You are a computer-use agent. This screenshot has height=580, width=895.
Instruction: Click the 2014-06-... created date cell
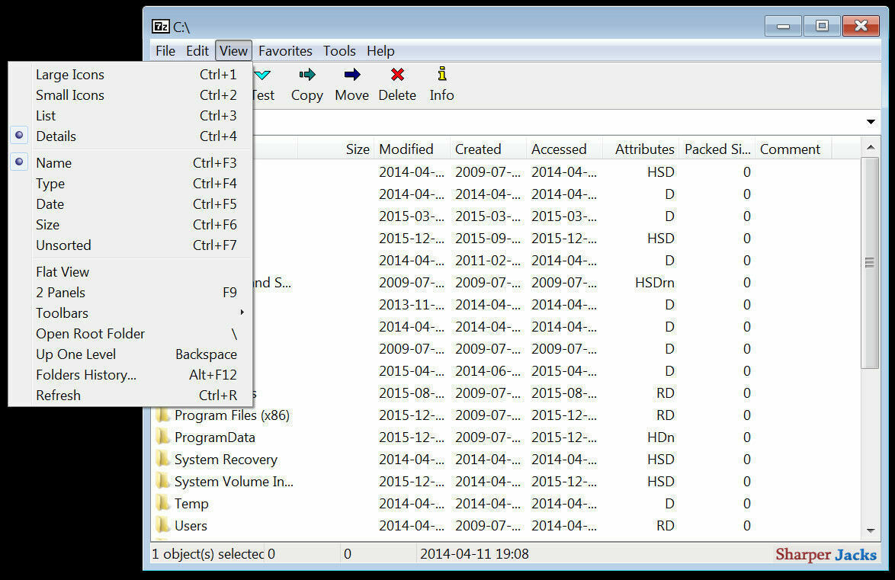point(487,371)
